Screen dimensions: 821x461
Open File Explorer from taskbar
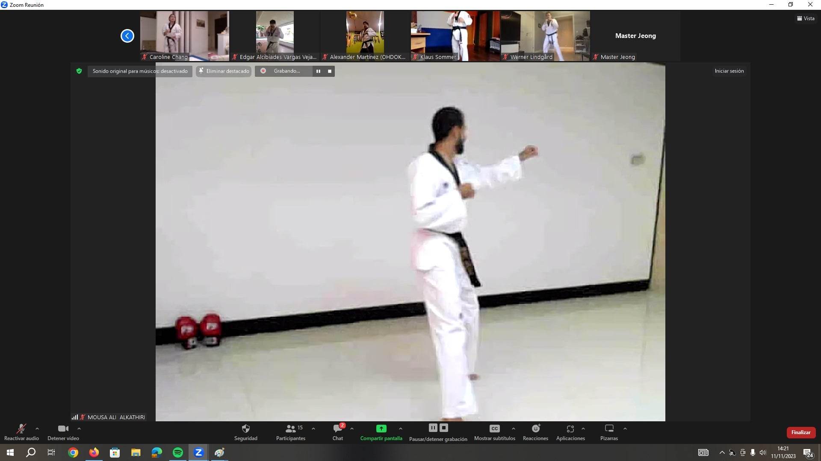[136, 452]
